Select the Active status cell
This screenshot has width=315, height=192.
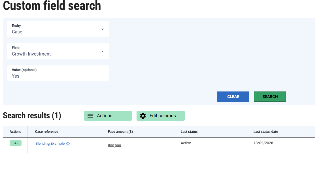(x=186, y=143)
